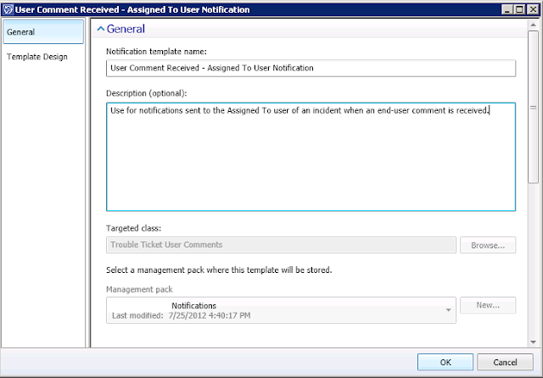
Task: Cancel the notification template dialog
Action: tap(505, 362)
